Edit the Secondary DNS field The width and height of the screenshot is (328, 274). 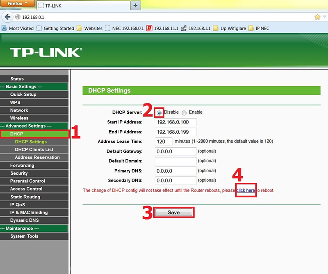click(x=176, y=180)
